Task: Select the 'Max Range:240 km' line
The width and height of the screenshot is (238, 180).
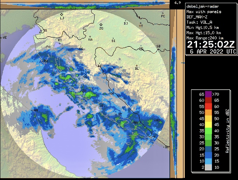Action: tap(205, 38)
